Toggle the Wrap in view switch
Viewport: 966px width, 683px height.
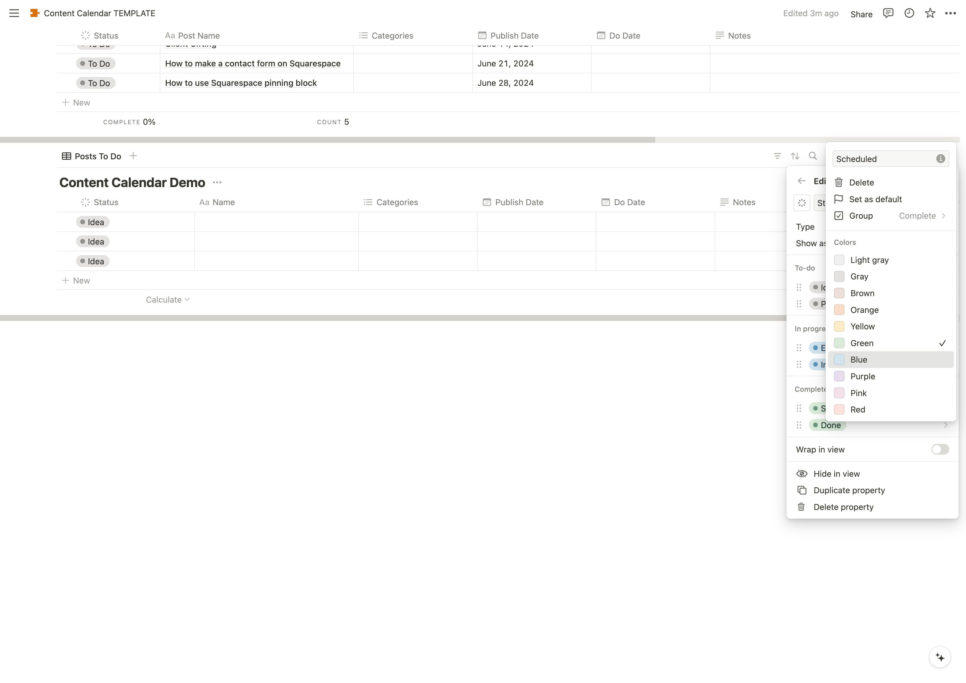click(x=940, y=449)
